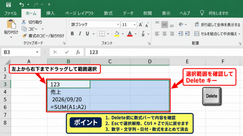Open the ファイル tab
Screen dimensions: 243x136
coord(10,13)
